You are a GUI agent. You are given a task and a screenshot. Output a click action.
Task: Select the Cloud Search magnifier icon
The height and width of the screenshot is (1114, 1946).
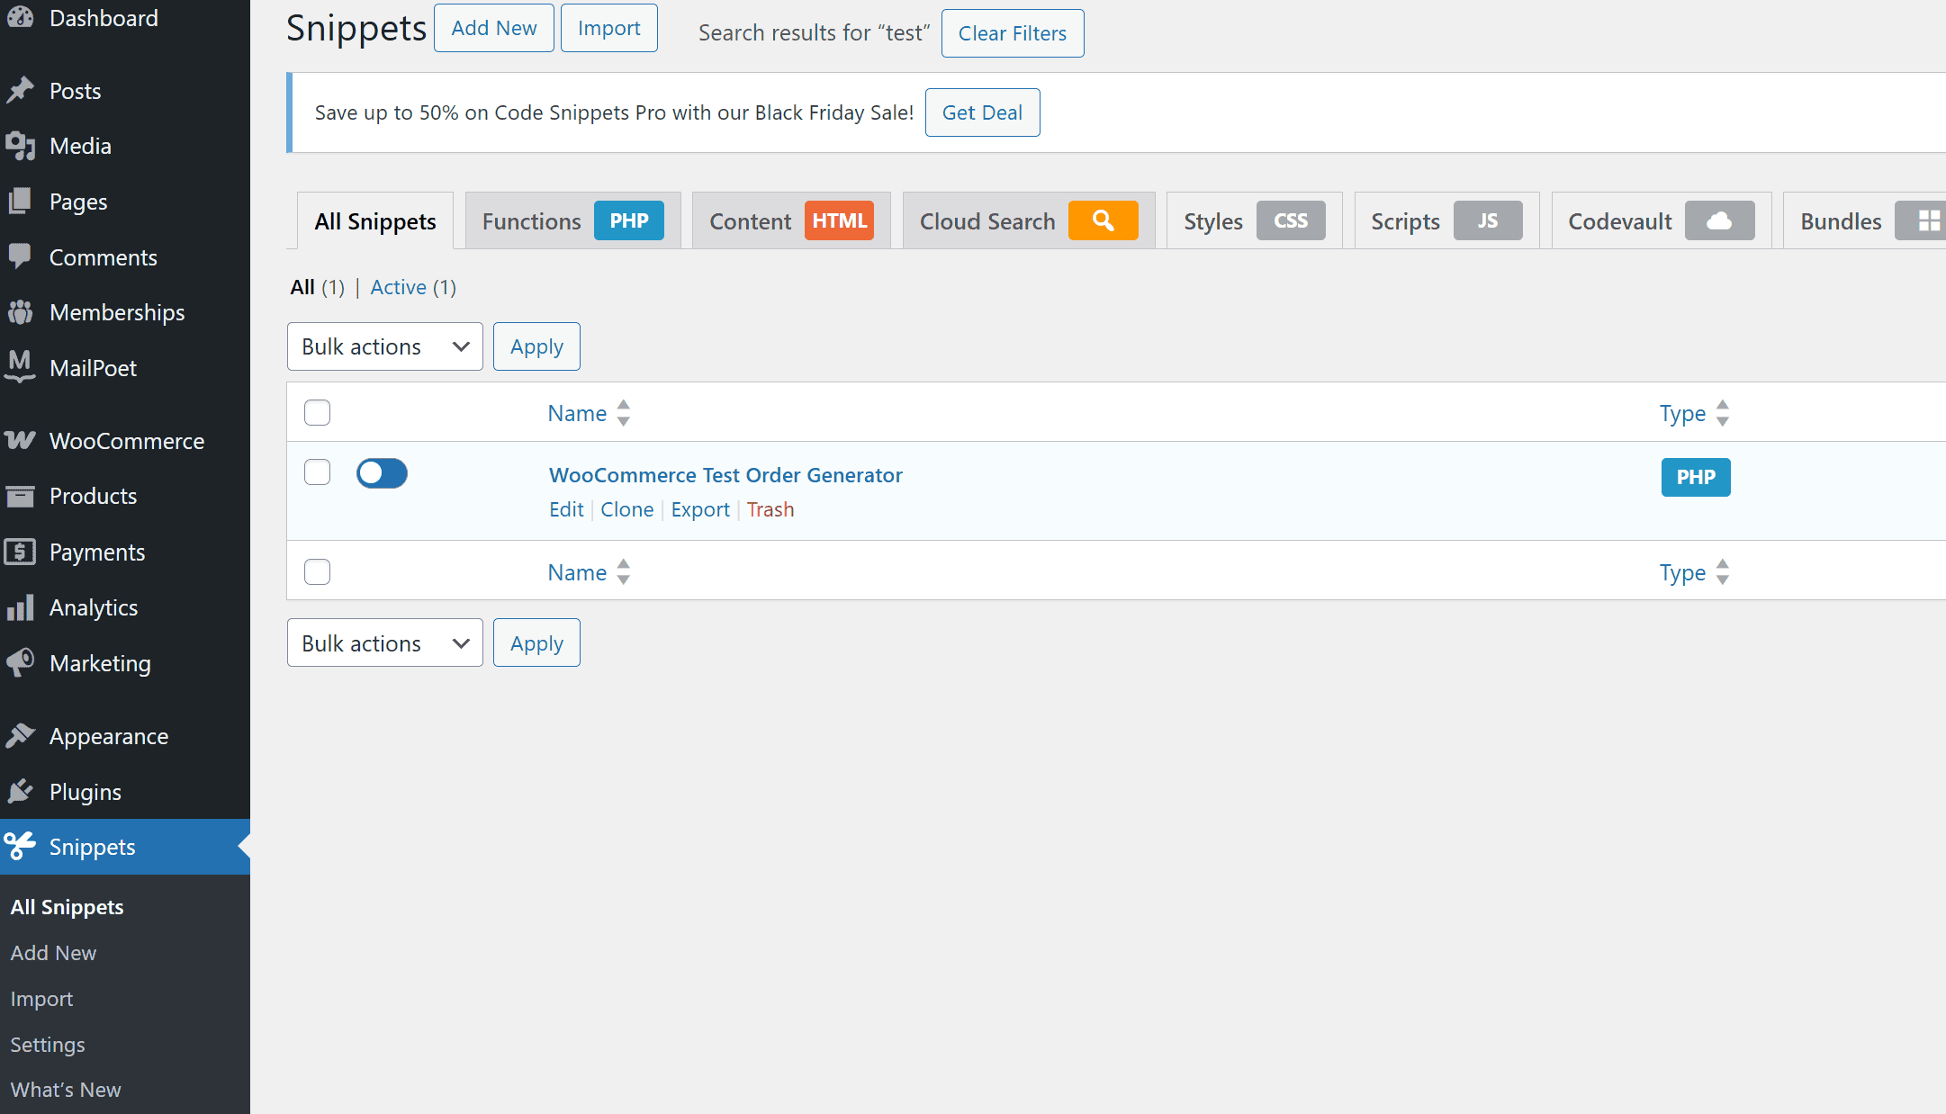(x=1104, y=220)
